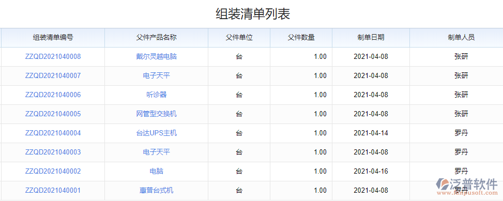Image resolution: width=503 pixels, height=201 pixels.
Task: Select 罗丹 in row ZZQD2021040004
Action: [461, 133]
